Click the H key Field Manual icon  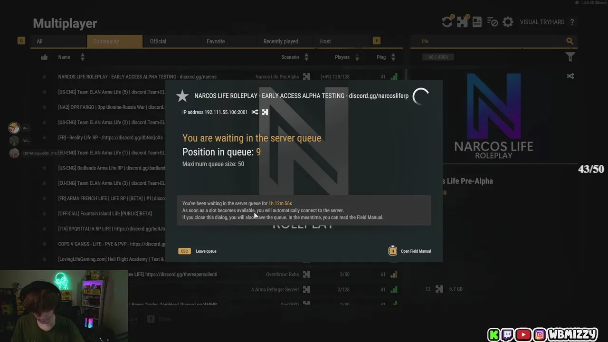pos(392,251)
